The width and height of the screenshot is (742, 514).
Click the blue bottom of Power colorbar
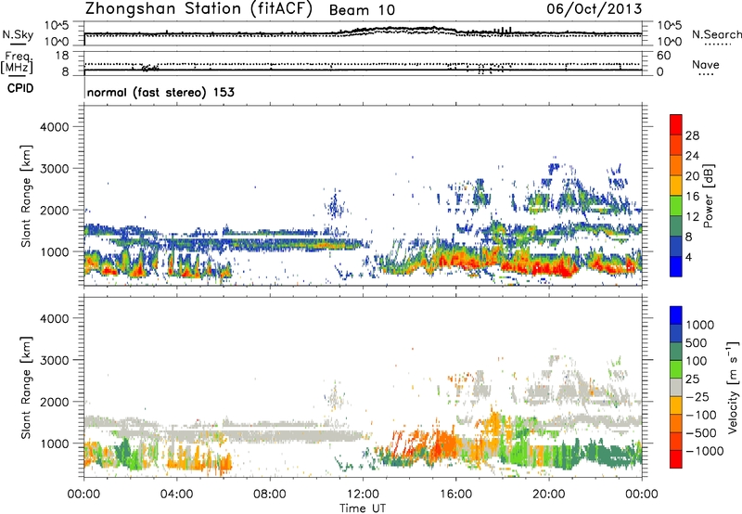click(676, 266)
